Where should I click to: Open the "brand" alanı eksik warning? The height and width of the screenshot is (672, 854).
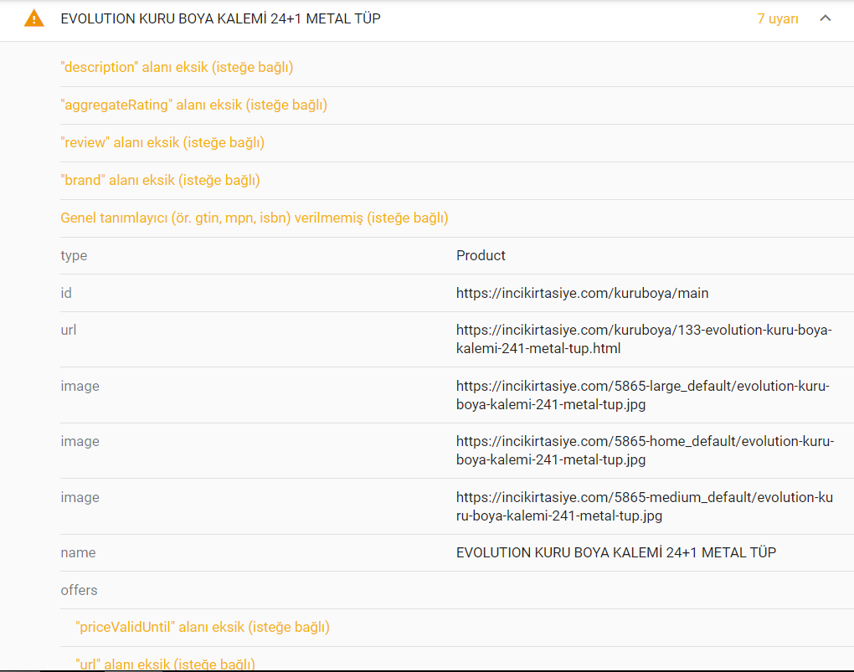pos(160,180)
